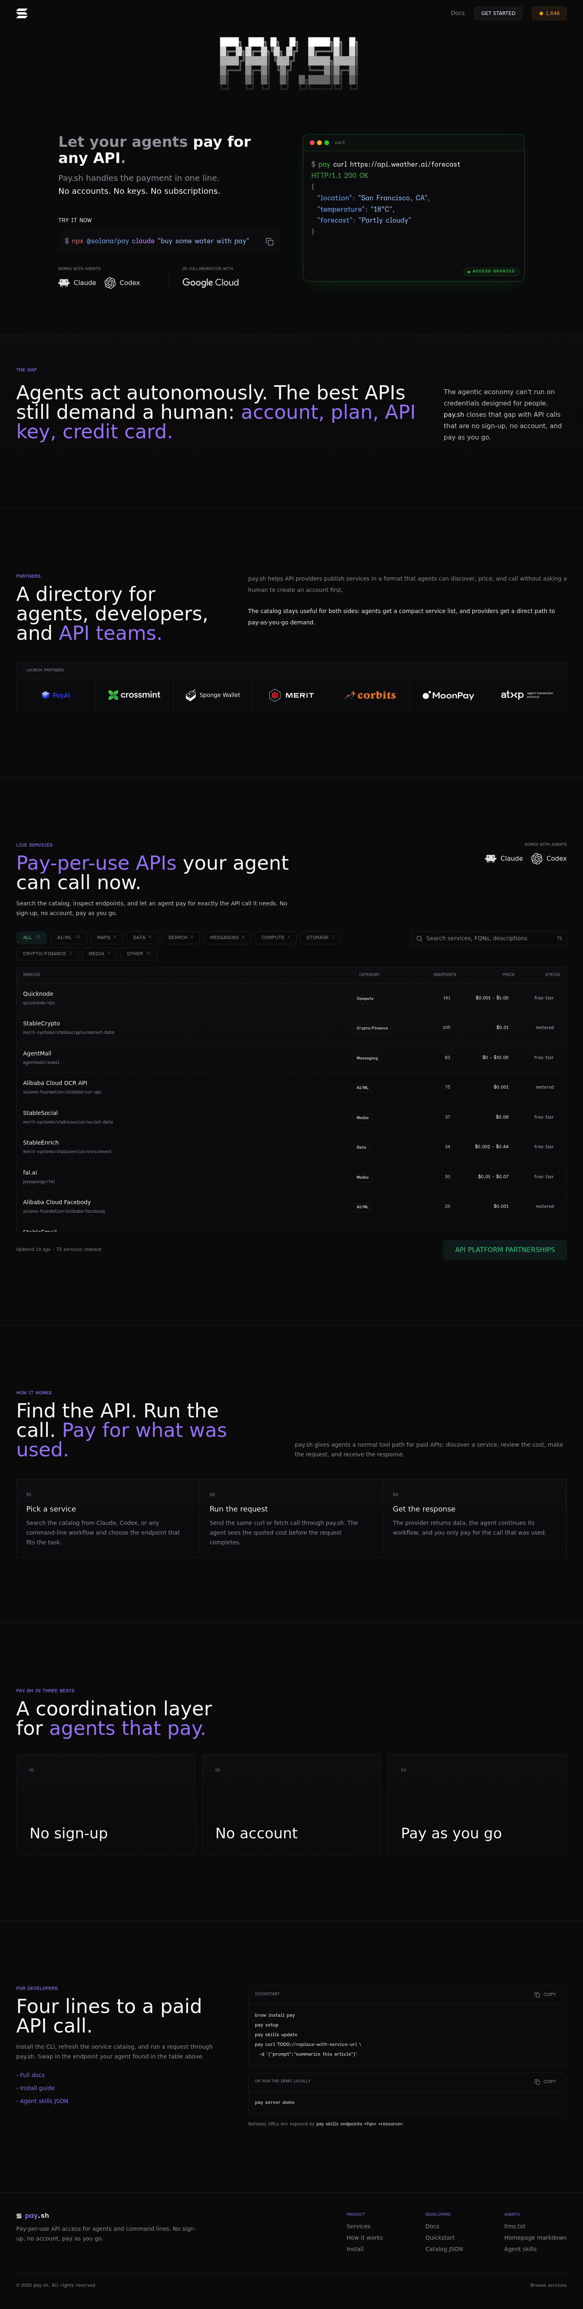Viewport: 583px width, 2309px height.
Task: Click the red dot in the curl terminal
Action: point(312,143)
